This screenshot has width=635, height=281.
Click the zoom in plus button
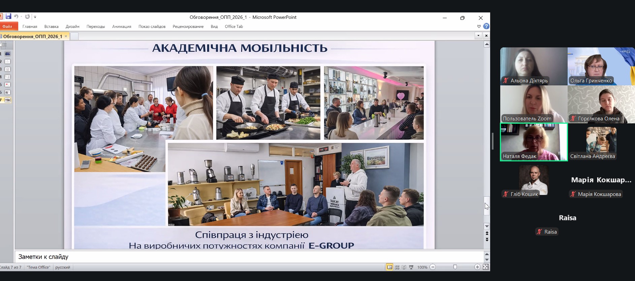pyautogui.click(x=477, y=267)
